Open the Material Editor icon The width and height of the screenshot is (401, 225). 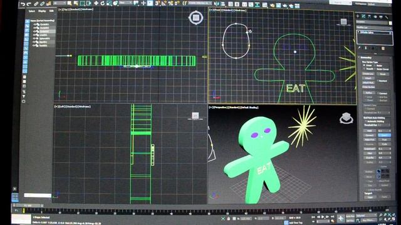[x=264, y=5]
